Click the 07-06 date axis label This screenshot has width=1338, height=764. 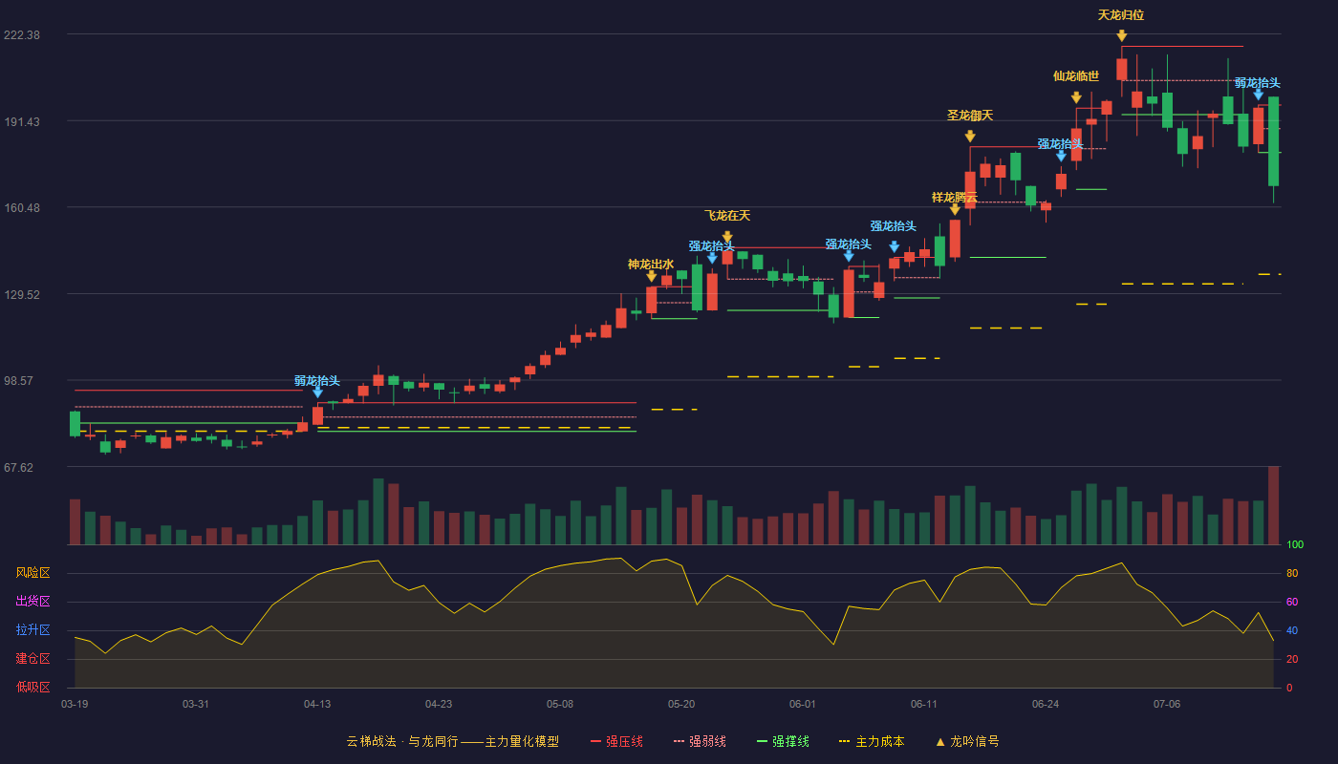tap(1167, 704)
